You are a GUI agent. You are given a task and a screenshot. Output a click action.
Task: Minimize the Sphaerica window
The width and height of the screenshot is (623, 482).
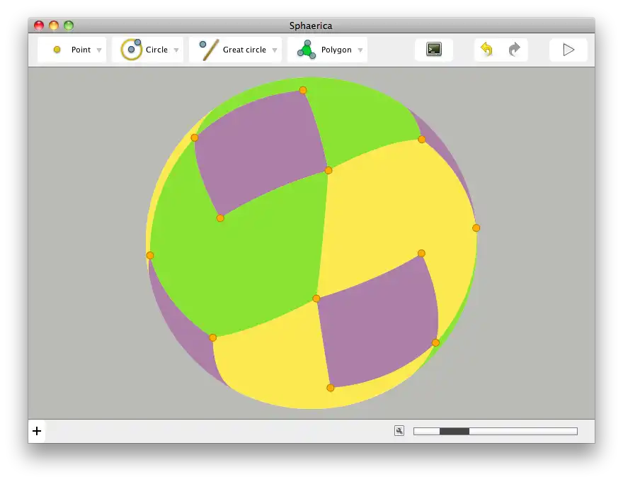[x=54, y=26]
